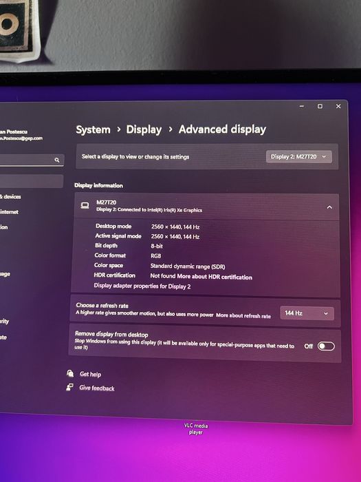Click the search magnifier icon in sidebar
The width and height of the screenshot is (361, 482).
[57, 160]
